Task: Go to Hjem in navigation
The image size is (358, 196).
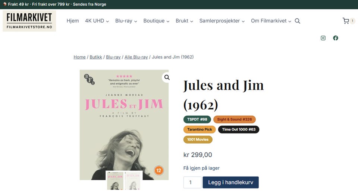Action: tap(73, 21)
